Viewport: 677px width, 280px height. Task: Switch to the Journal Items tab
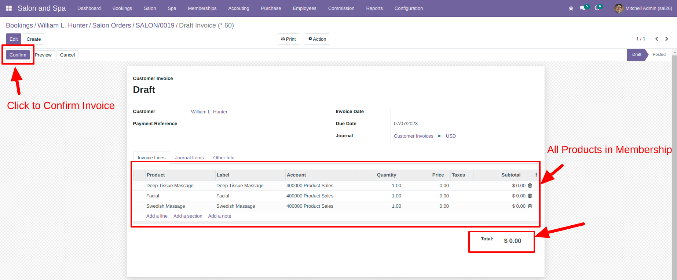coord(189,158)
